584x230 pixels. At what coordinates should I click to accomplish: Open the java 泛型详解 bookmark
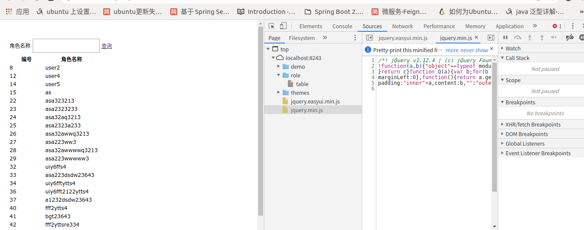tap(535, 12)
